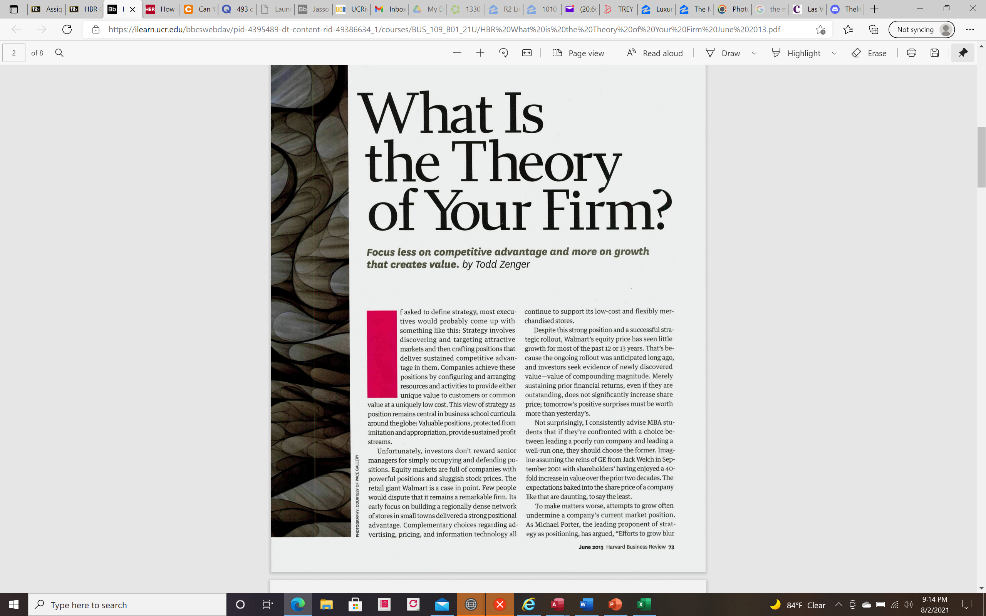The height and width of the screenshot is (616, 986).
Task: Toggle the pin toolbar button
Action: (963, 53)
